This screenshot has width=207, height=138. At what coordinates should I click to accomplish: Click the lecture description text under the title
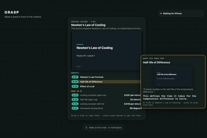pos(106,29)
